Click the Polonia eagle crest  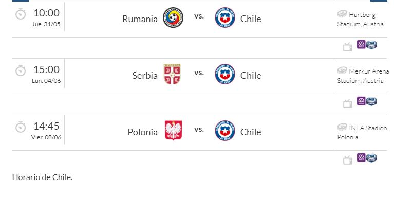(x=174, y=130)
